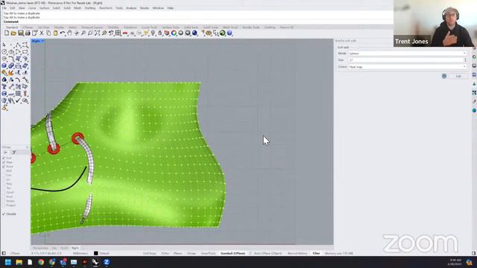Viewport: 477px width, 268px height.
Task: Click the Copy icon in toolbar
Action: point(48,33)
